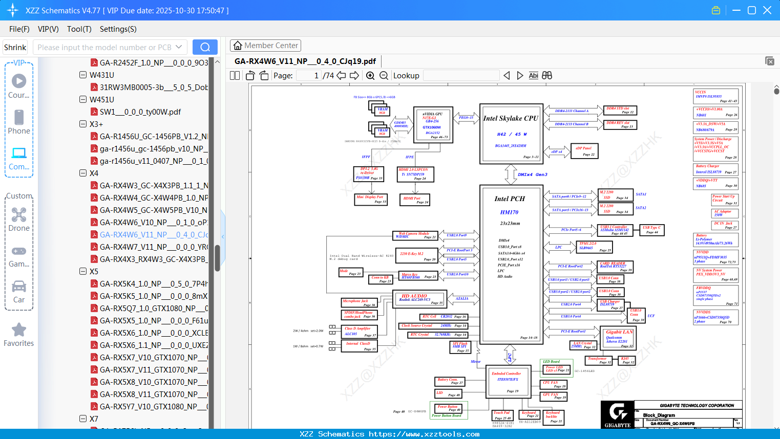Click the Page number input box

click(x=308, y=76)
